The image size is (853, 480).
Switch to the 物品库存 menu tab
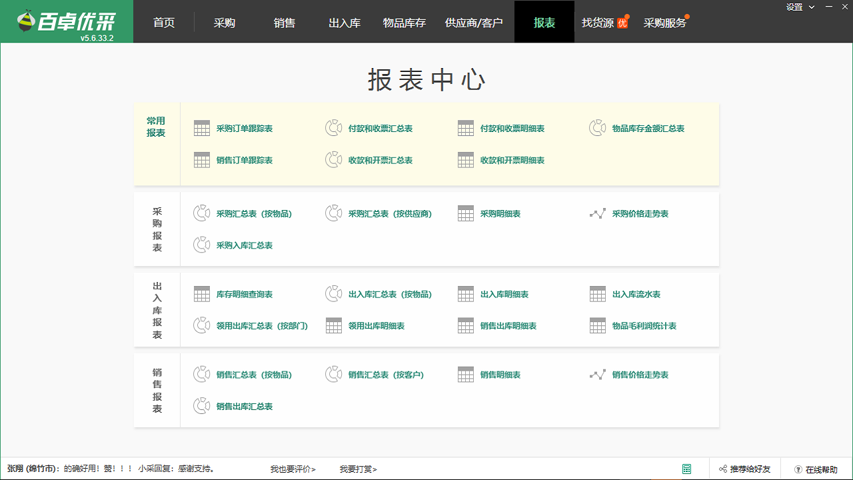[403, 21]
